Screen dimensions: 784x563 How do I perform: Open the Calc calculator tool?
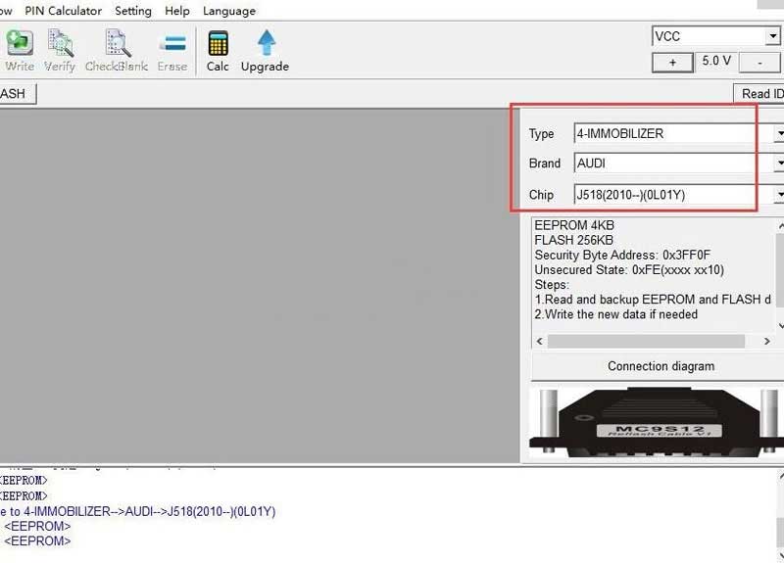pos(218,51)
